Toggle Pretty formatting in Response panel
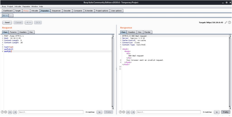Viewport: 232px width, 117px height. (226, 112)
